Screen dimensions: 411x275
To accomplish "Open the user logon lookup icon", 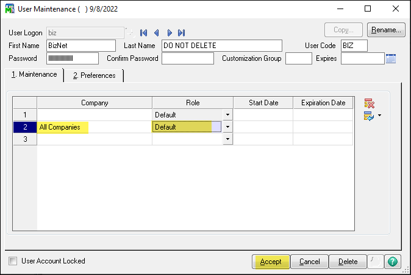I will click(x=130, y=33).
